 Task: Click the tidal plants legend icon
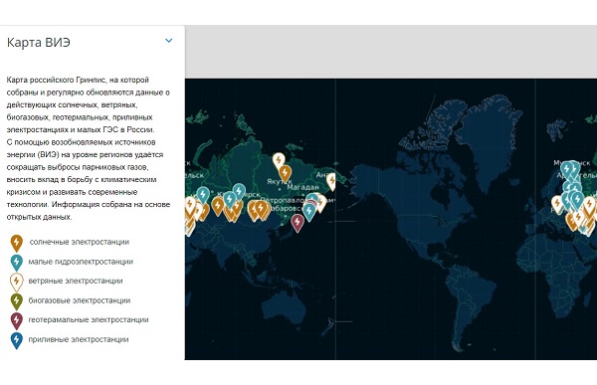coord(16,340)
